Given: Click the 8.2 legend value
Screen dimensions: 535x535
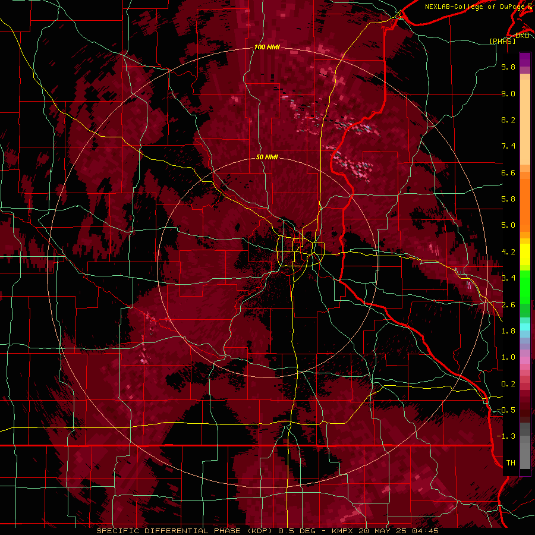Looking at the screenshot, I should click(508, 119).
